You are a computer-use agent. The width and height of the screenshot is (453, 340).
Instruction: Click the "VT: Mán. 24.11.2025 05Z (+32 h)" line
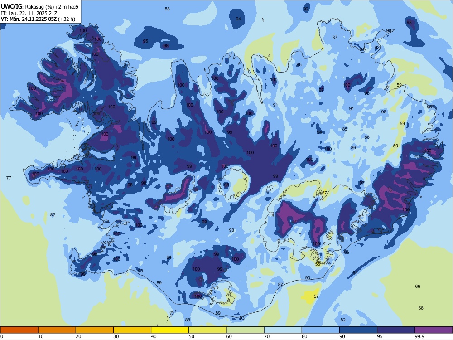38,19
